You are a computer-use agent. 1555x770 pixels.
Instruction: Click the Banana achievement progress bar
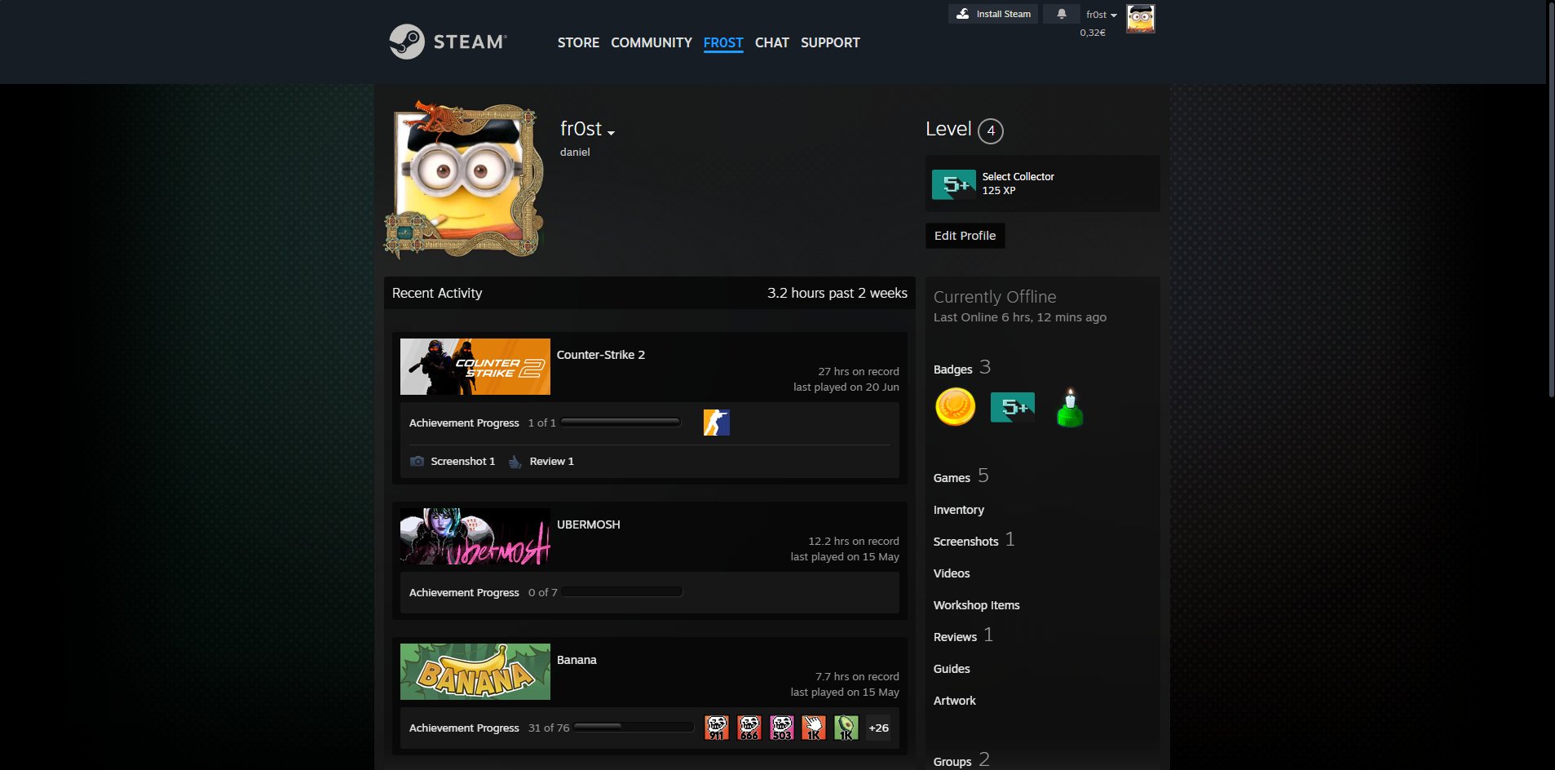(x=634, y=728)
